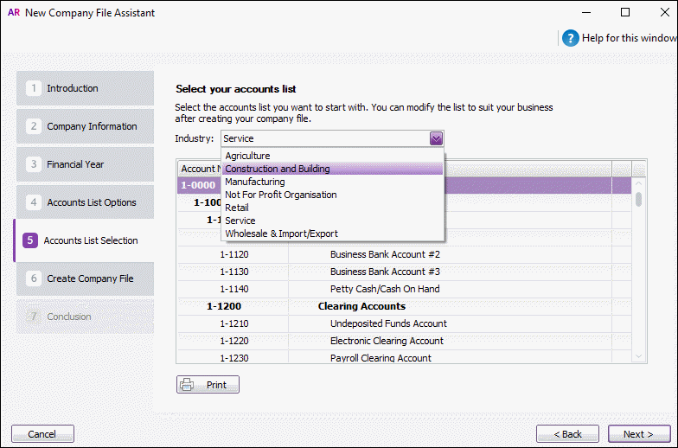This screenshot has height=448, width=678.
Task: Select Not For Profit Organisation option
Action: point(280,195)
